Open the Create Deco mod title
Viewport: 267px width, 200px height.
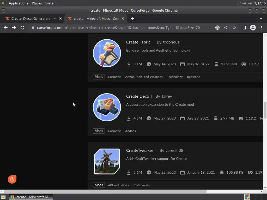point(137,96)
